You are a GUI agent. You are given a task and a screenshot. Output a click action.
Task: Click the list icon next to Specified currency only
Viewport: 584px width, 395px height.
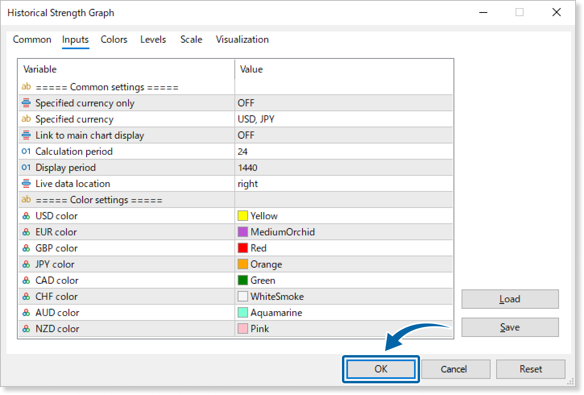[26, 103]
